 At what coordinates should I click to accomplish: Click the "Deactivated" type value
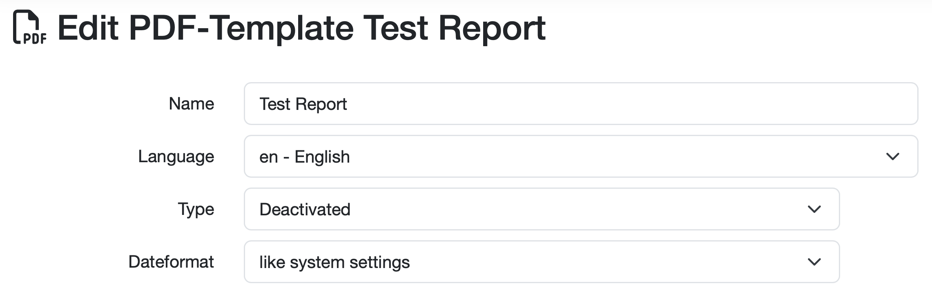(305, 209)
